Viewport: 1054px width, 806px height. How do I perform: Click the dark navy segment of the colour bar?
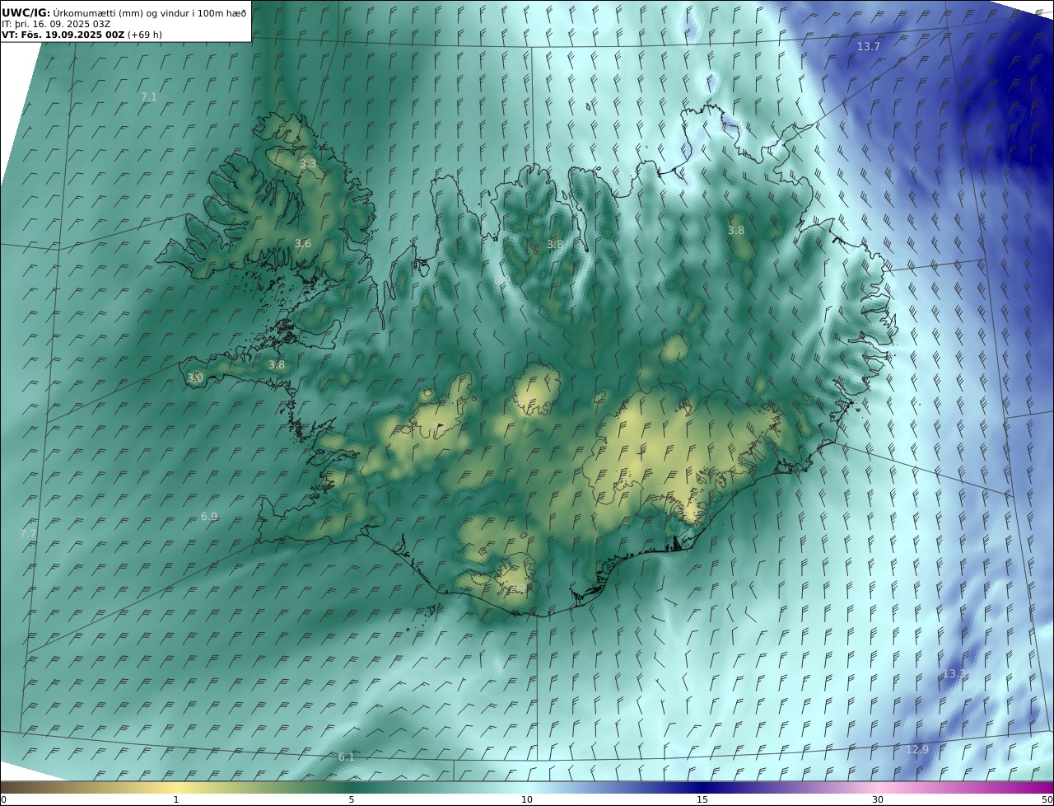[702, 787]
